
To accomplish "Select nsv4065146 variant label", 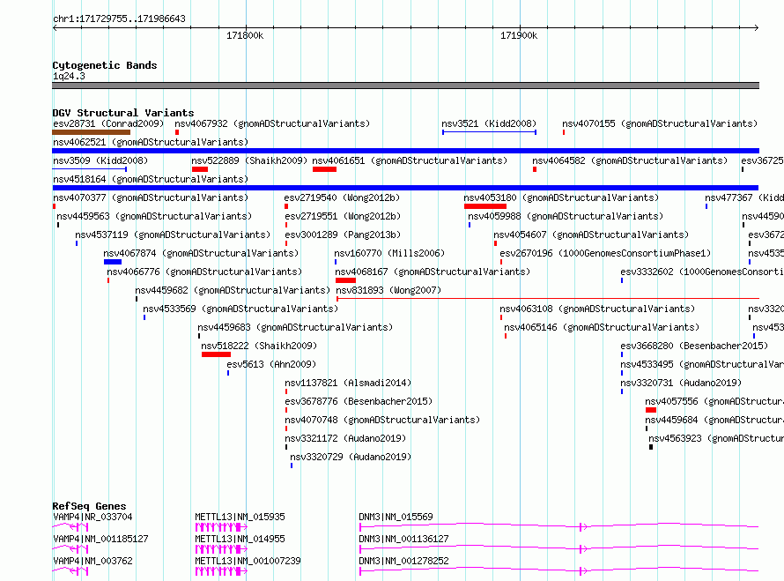I will click(602, 327).
